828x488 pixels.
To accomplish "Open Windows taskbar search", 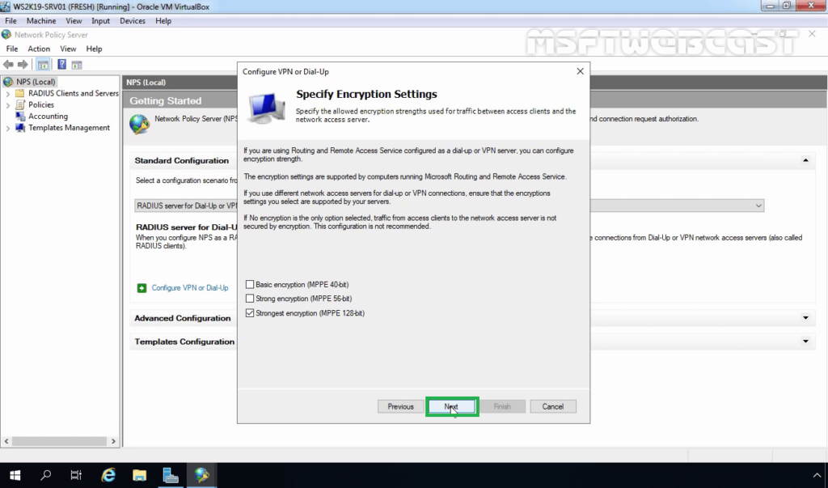I will tap(46, 475).
